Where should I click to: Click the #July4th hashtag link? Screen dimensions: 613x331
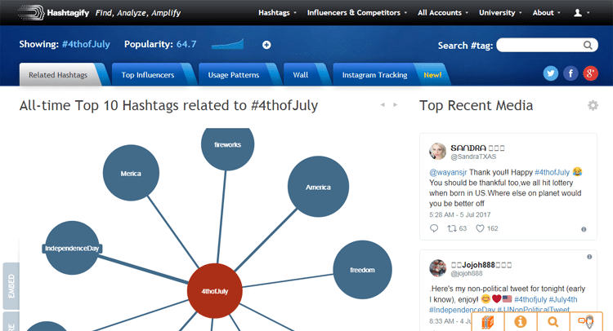pos(563,299)
